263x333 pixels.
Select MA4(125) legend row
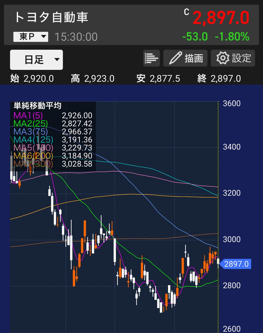(53, 140)
